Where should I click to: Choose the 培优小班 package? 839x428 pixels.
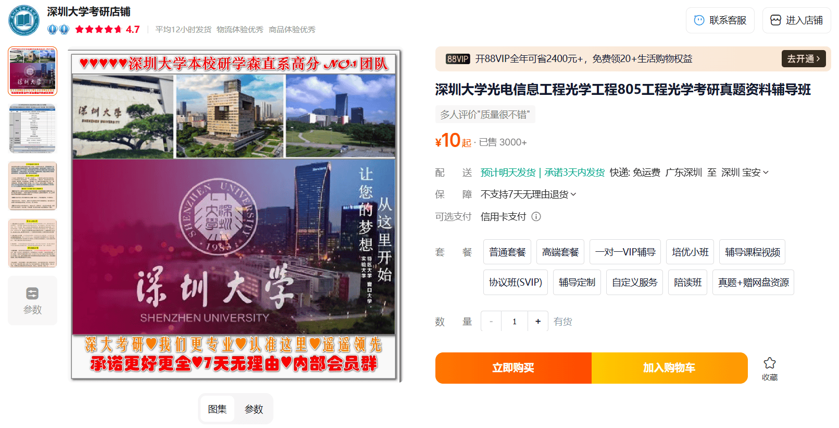[x=690, y=252]
